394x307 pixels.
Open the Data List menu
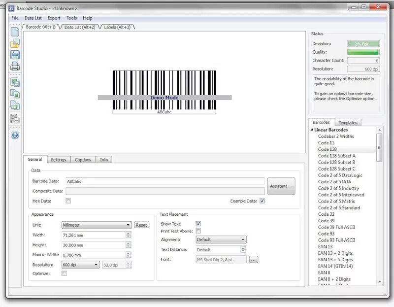point(33,18)
